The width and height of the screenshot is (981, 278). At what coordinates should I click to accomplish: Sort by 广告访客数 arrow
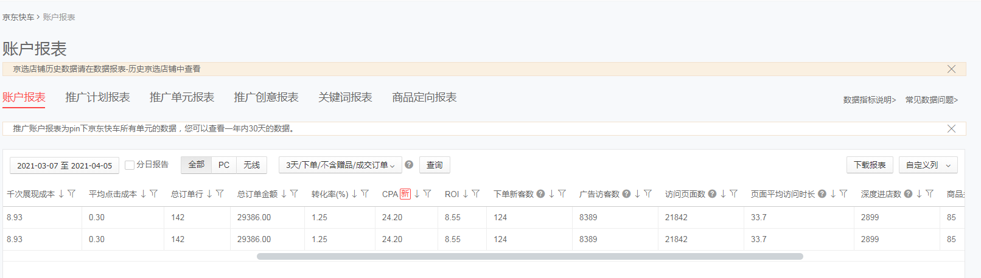coord(637,194)
